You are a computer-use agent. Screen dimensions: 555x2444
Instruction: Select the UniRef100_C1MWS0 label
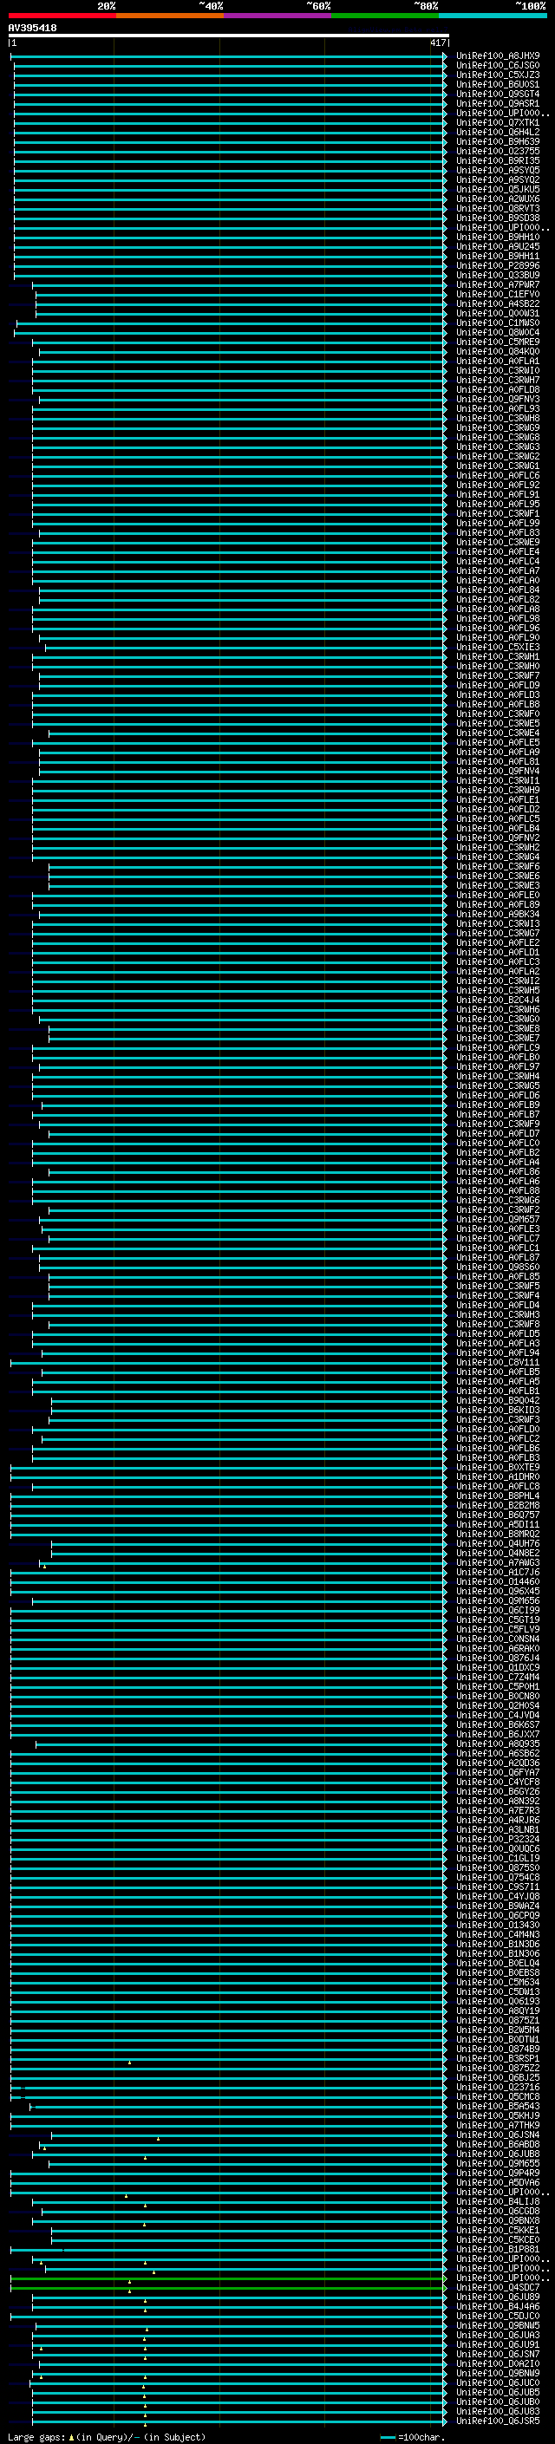coord(498,323)
